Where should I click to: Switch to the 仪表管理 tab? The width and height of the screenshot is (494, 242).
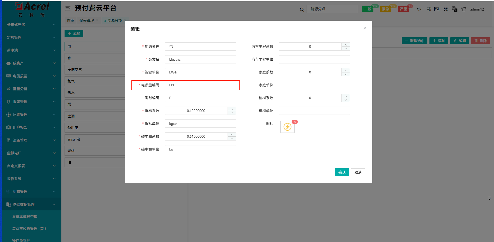(x=87, y=21)
